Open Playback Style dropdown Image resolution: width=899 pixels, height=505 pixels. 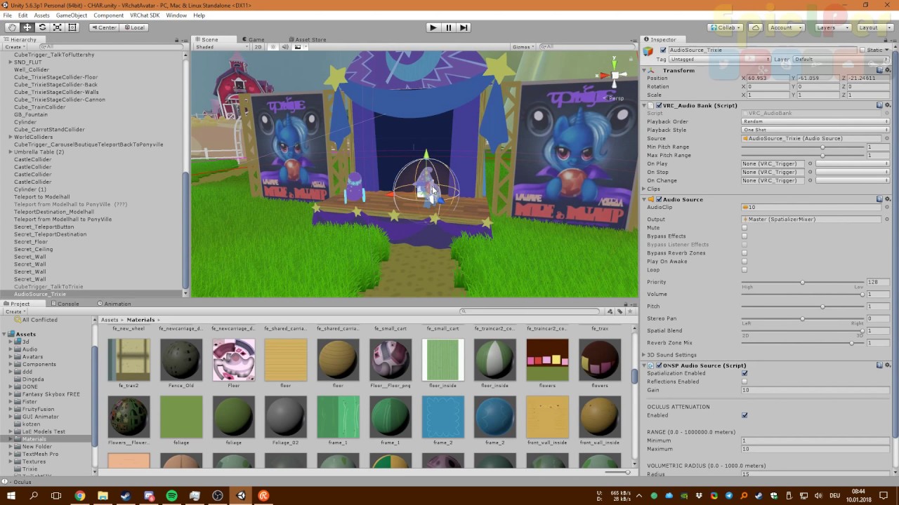pyautogui.click(x=815, y=130)
